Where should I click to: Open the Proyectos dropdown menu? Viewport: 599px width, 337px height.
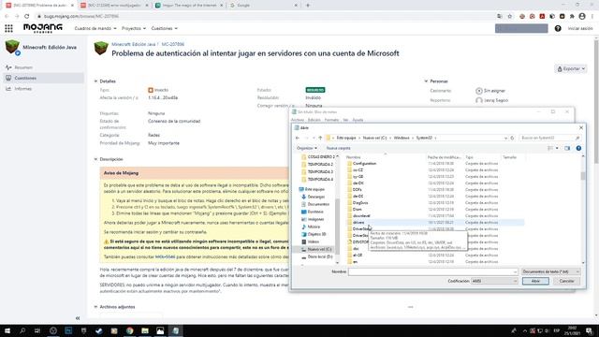134,28
